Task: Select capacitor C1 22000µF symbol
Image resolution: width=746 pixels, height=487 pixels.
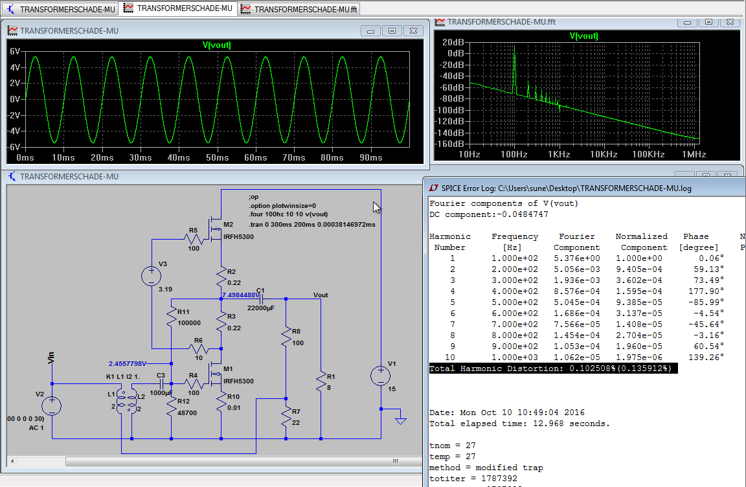Action: [x=261, y=299]
